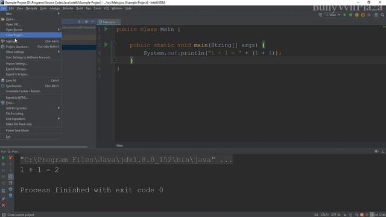The image size is (386, 217).
Task: Close Run panel with red X icon
Action: [3, 205]
